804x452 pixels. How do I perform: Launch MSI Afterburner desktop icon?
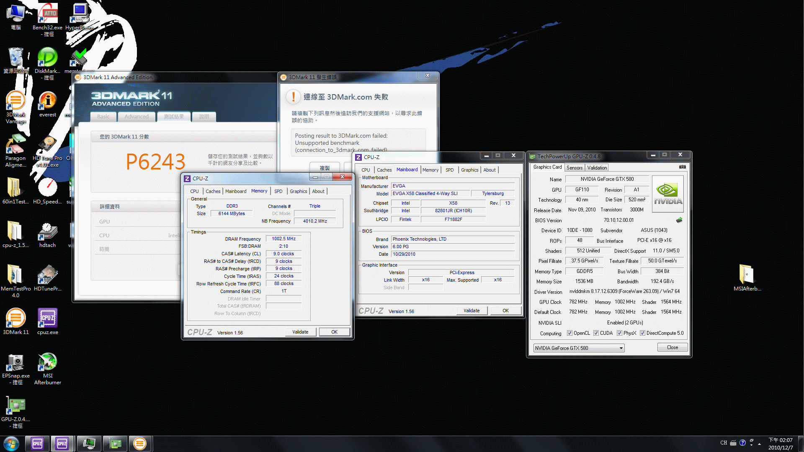(47, 369)
